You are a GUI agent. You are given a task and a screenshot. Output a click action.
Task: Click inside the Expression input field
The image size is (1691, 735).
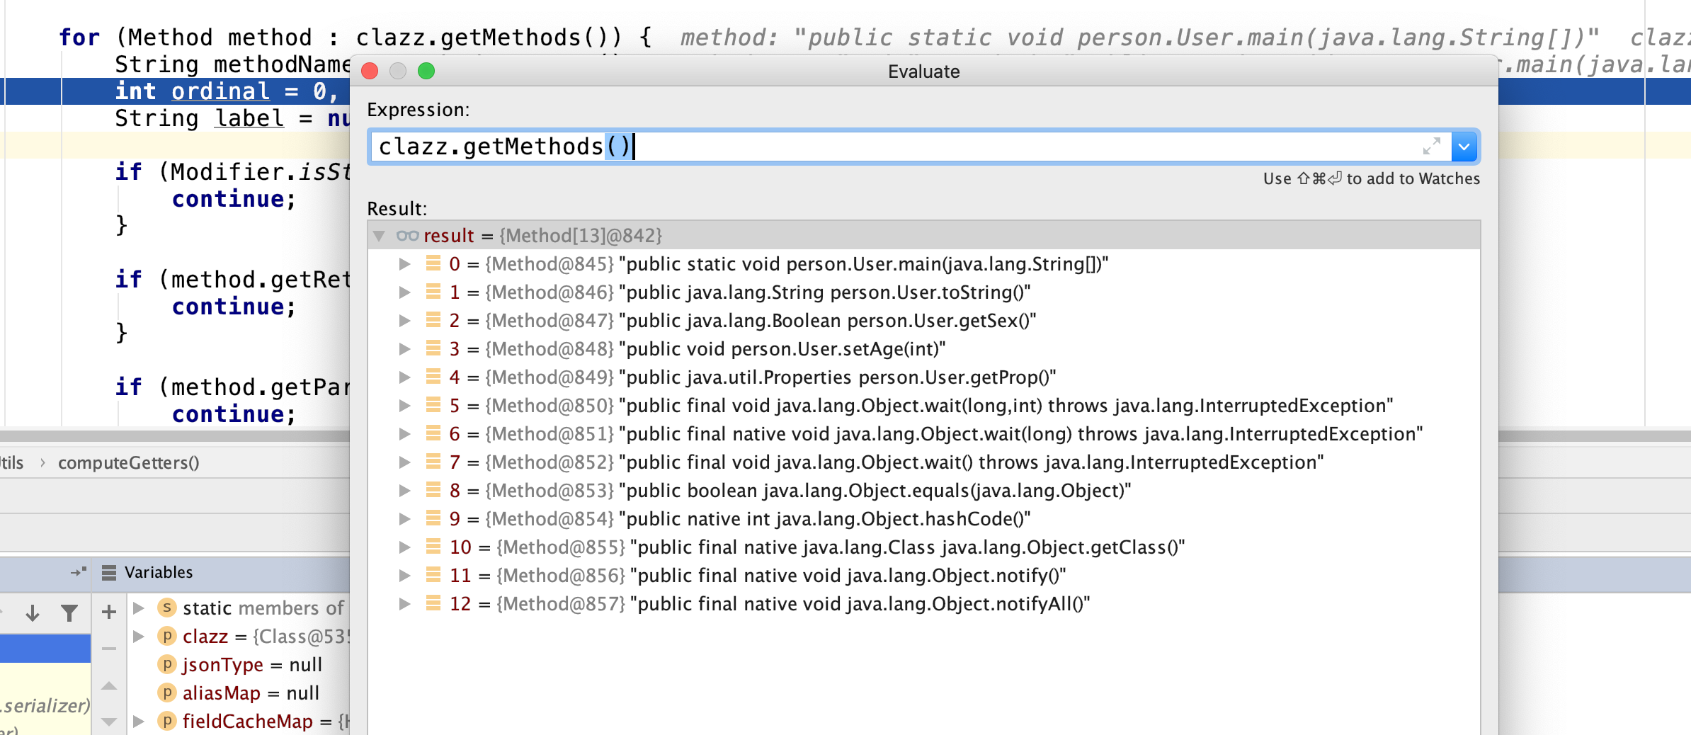point(850,147)
